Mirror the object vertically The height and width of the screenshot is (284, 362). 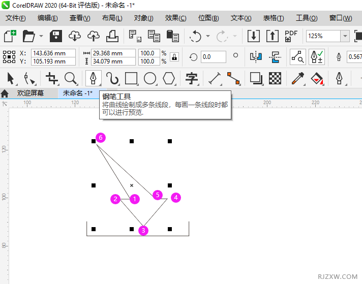tap(275, 57)
